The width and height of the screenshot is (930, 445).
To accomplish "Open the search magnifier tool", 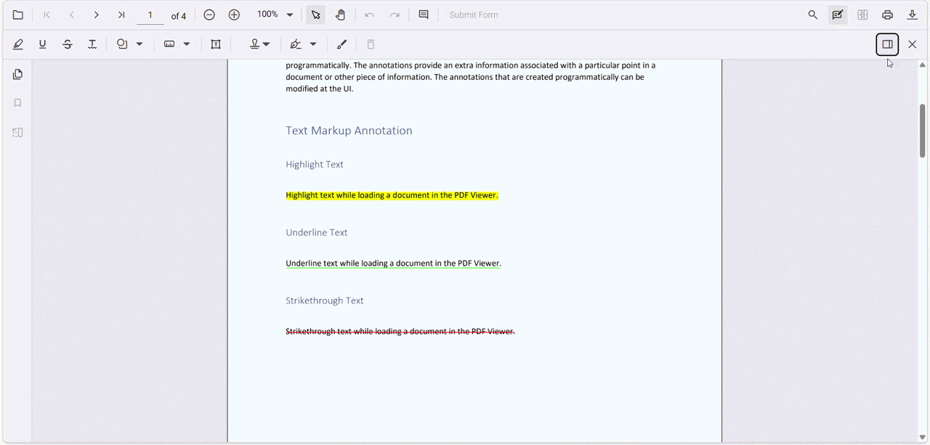I will [813, 15].
